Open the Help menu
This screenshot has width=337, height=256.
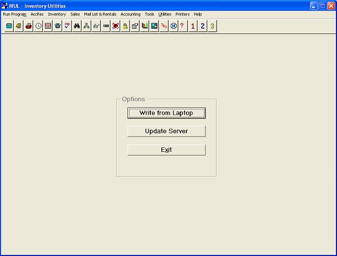pyautogui.click(x=198, y=14)
